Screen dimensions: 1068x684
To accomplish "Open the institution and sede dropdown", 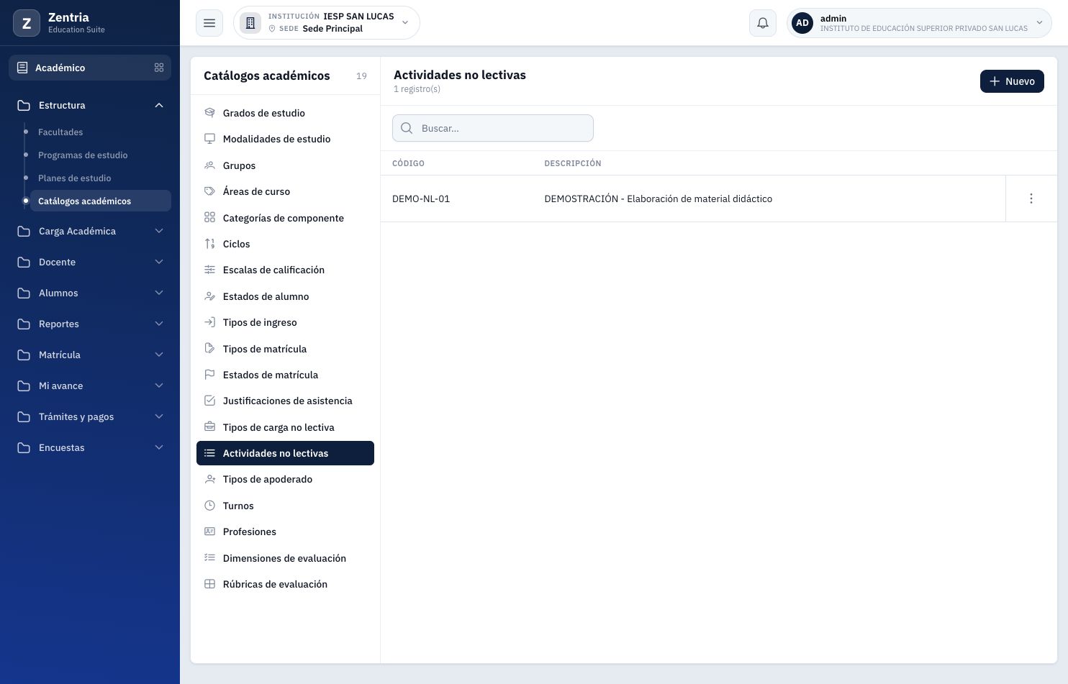I will [x=327, y=23].
